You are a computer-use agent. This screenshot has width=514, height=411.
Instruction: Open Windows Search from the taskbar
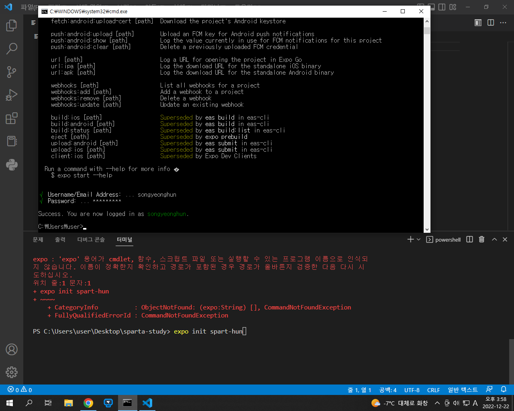29,403
